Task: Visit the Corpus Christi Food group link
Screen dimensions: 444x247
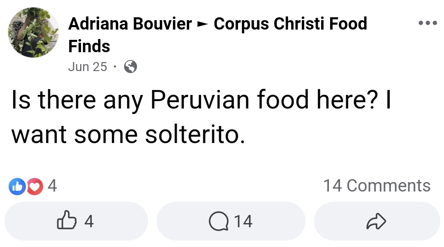Action: (290, 23)
